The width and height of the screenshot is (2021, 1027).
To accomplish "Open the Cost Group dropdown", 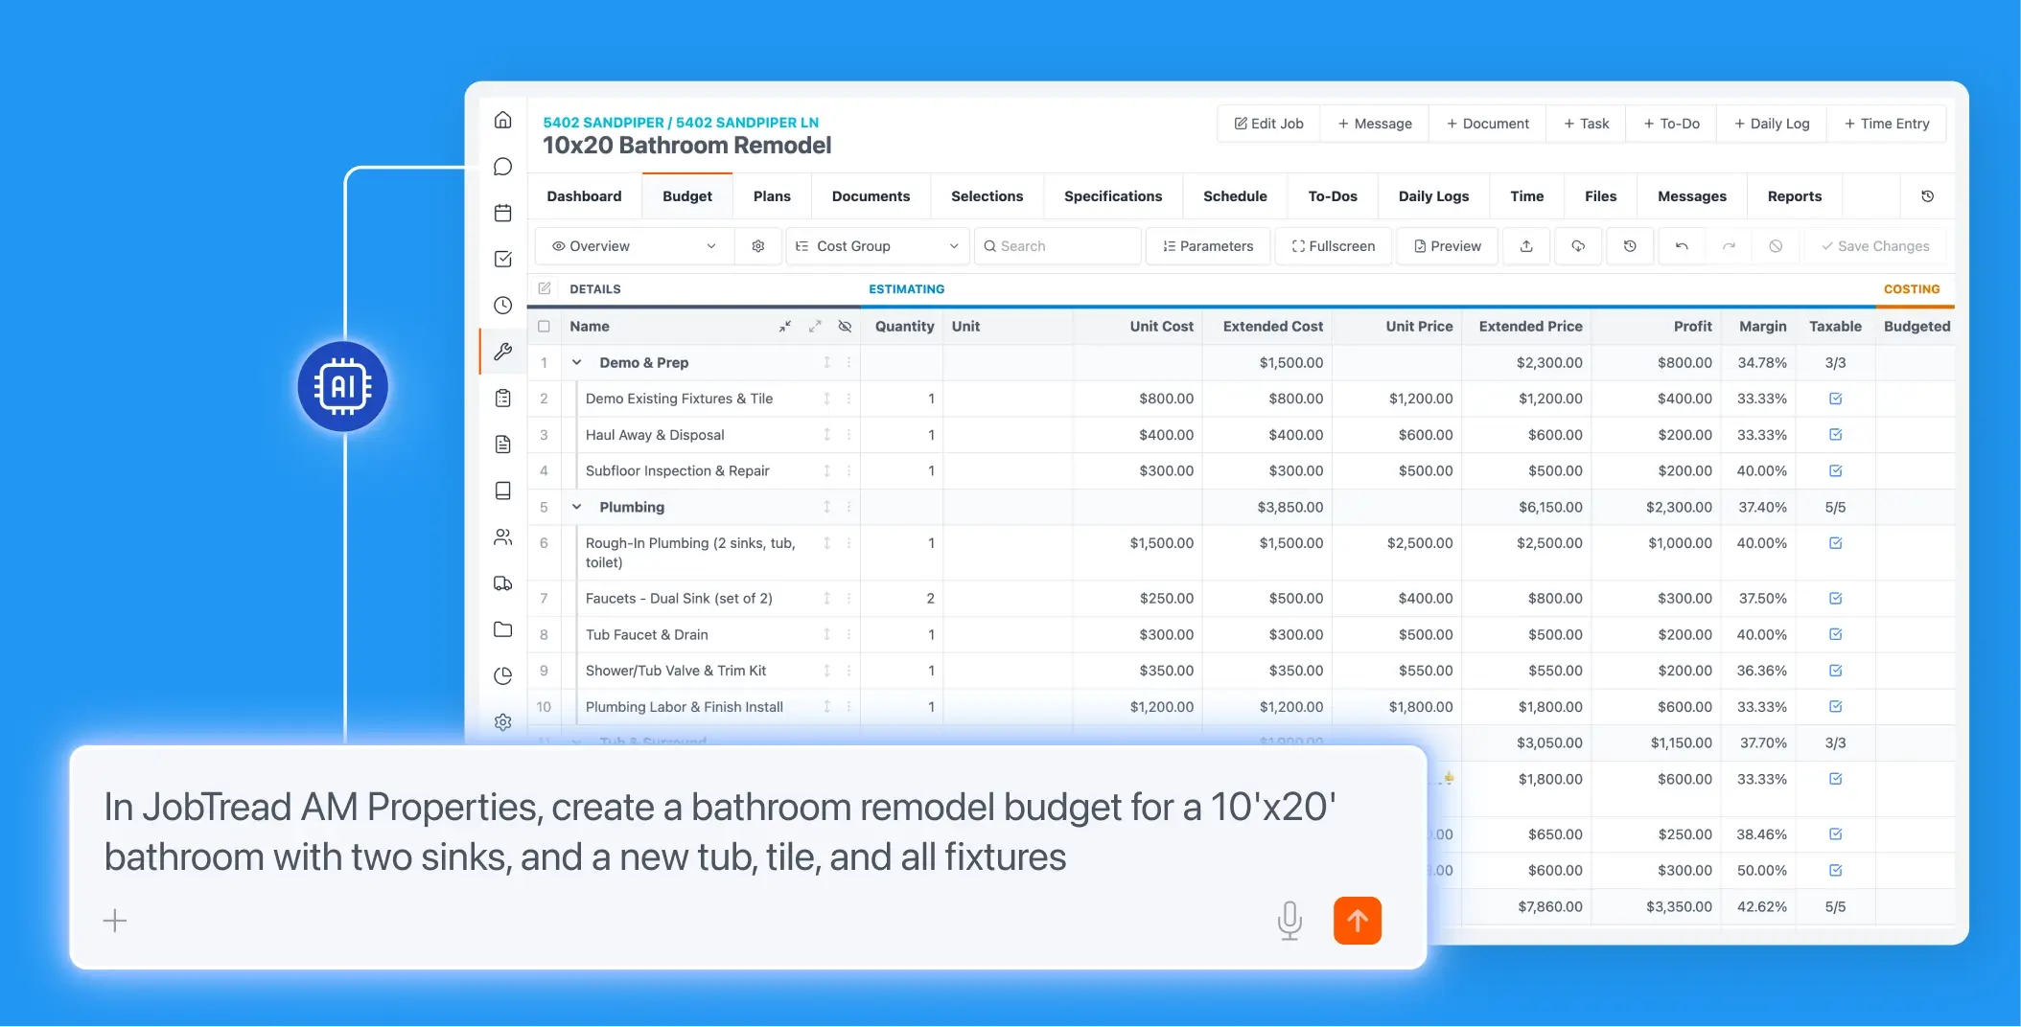I will 876,246.
